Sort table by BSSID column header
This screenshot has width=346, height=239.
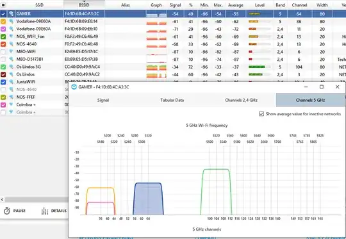pos(84,5)
